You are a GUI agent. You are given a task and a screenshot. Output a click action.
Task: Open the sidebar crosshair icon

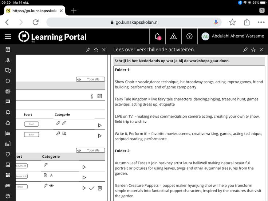coord(8,81)
